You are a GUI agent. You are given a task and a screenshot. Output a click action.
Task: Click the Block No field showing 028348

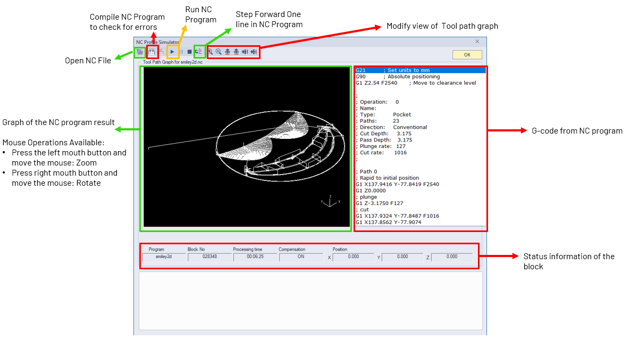point(209,257)
